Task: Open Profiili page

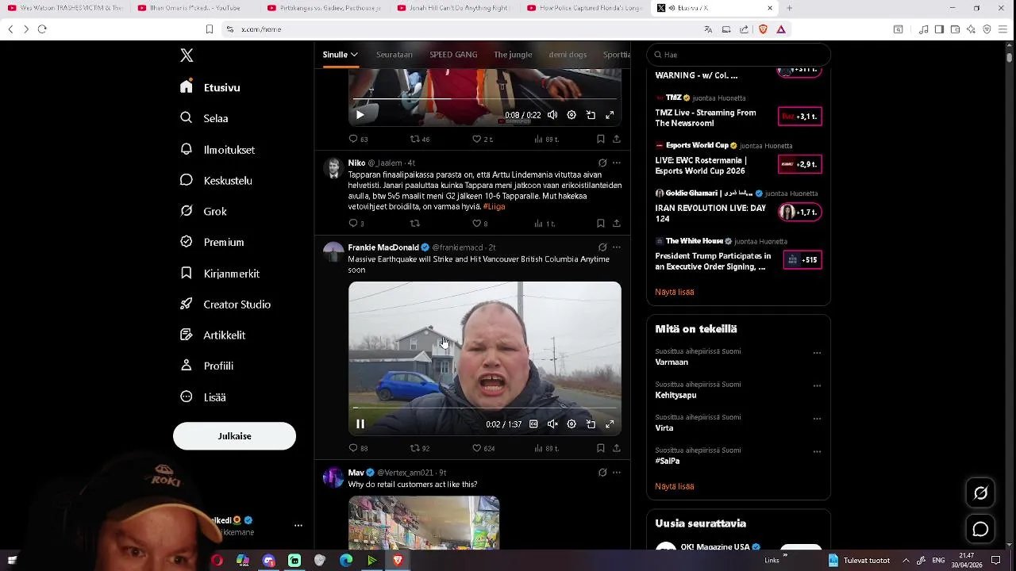Action: 207,366
